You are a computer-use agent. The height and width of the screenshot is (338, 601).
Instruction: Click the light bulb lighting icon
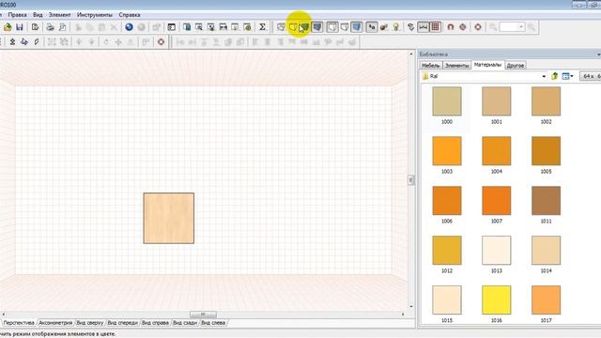click(x=396, y=27)
